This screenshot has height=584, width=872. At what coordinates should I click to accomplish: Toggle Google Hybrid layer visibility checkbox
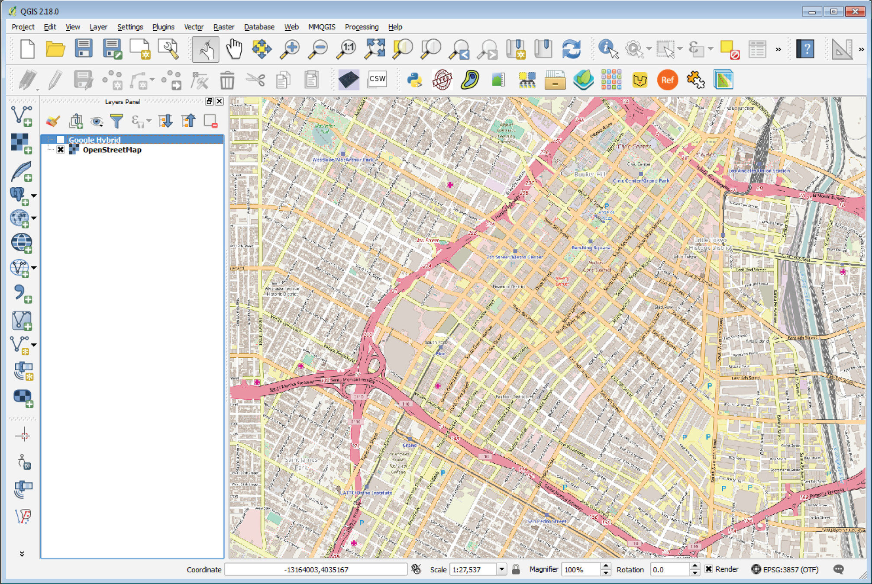click(x=61, y=140)
